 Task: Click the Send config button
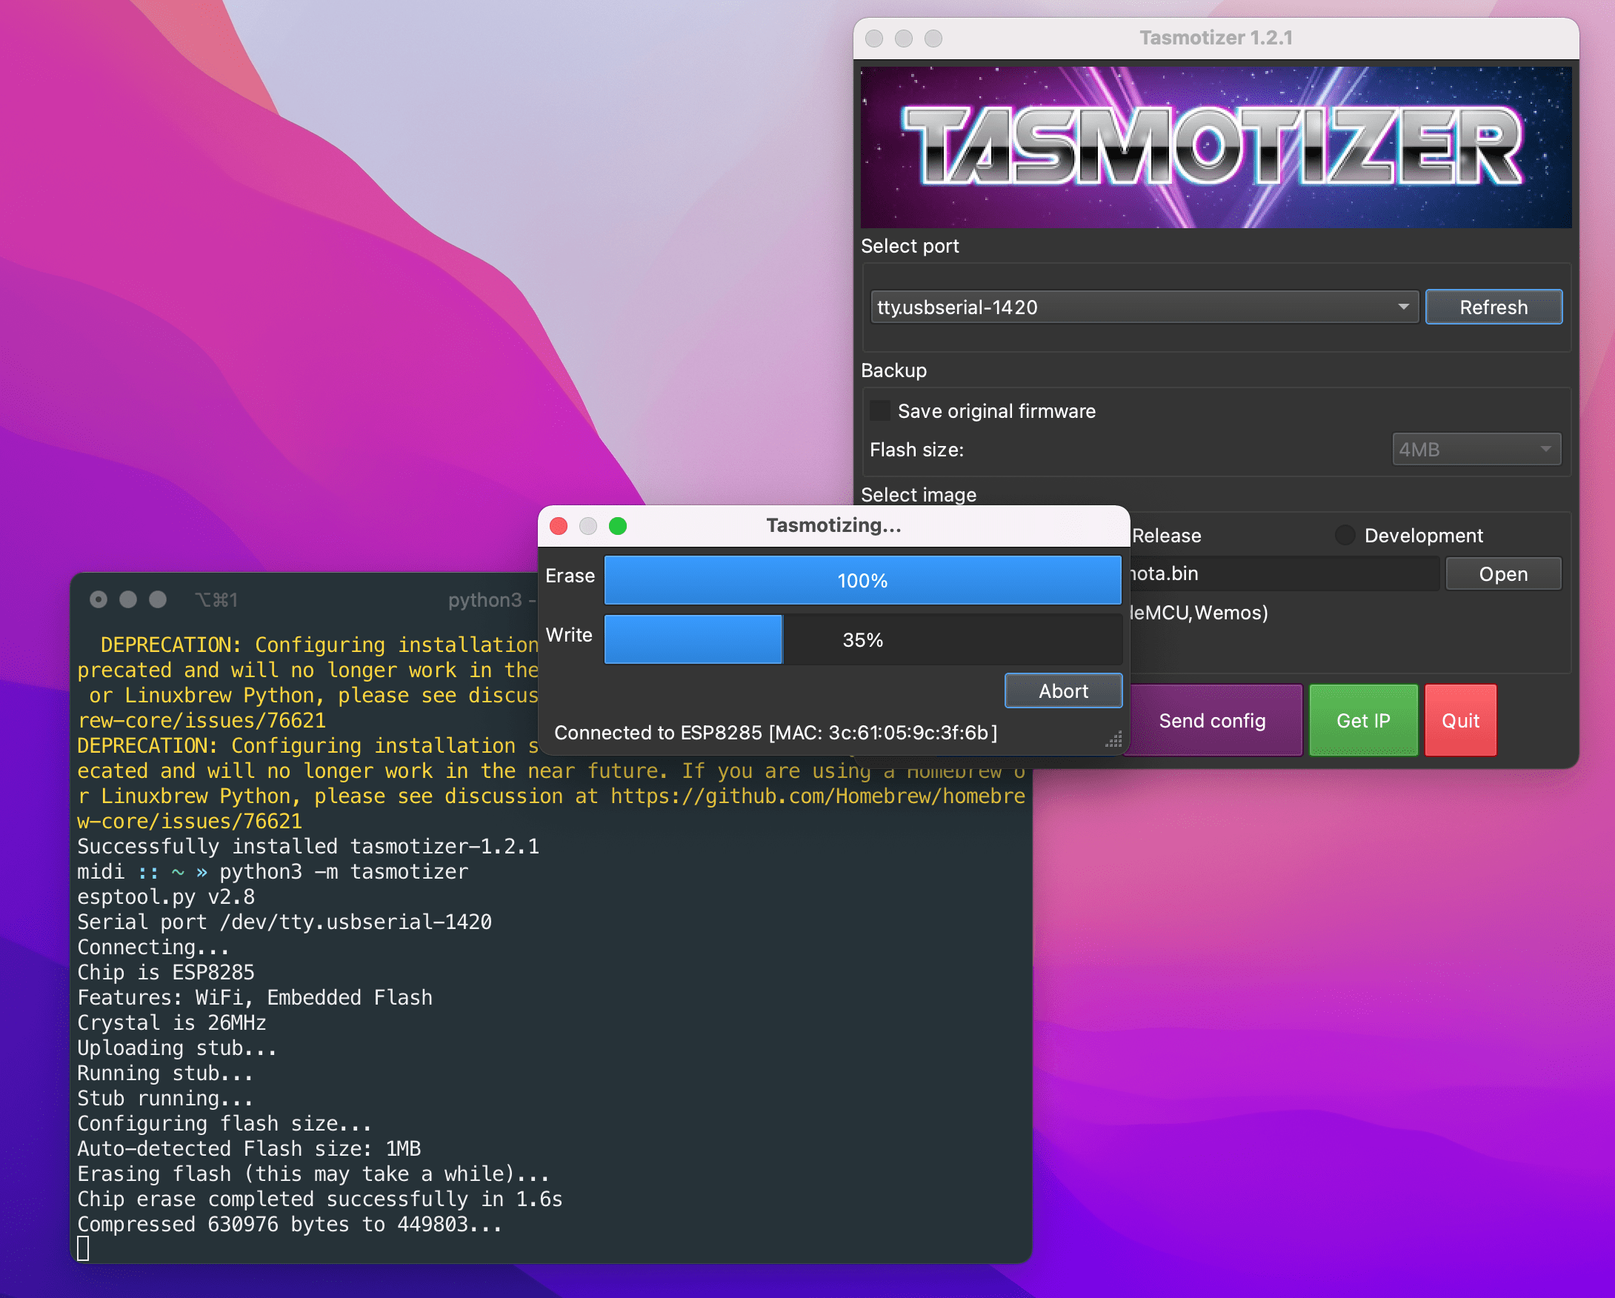tap(1212, 721)
